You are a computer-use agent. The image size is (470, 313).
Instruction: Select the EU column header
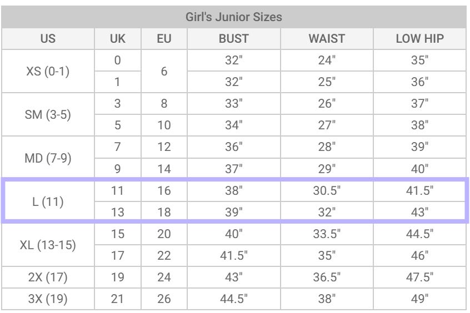point(149,41)
